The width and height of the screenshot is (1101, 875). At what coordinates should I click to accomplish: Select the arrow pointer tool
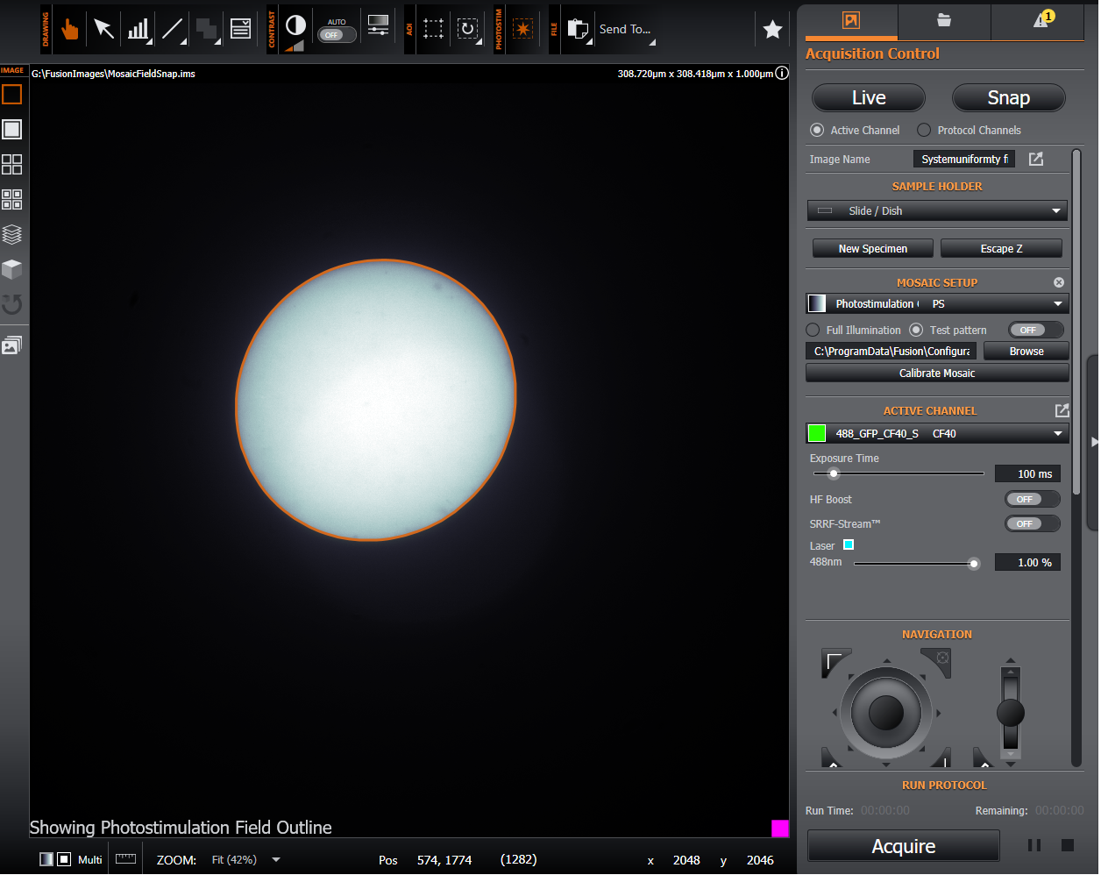pyautogui.click(x=103, y=30)
